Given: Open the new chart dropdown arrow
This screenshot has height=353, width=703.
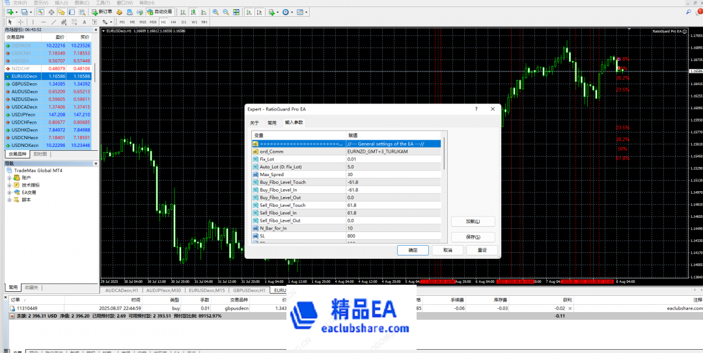Looking at the screenshot, I should [16, 12].
